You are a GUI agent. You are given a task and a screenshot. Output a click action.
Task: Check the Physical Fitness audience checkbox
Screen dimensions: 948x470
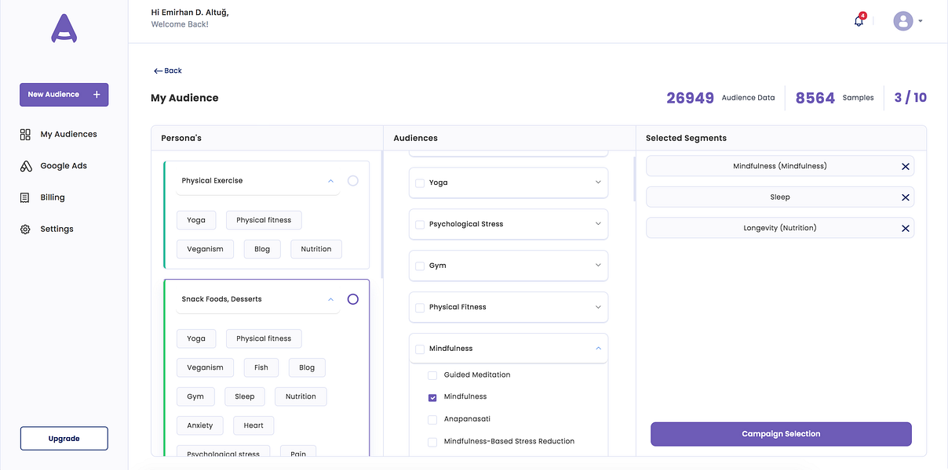(420, 308)
